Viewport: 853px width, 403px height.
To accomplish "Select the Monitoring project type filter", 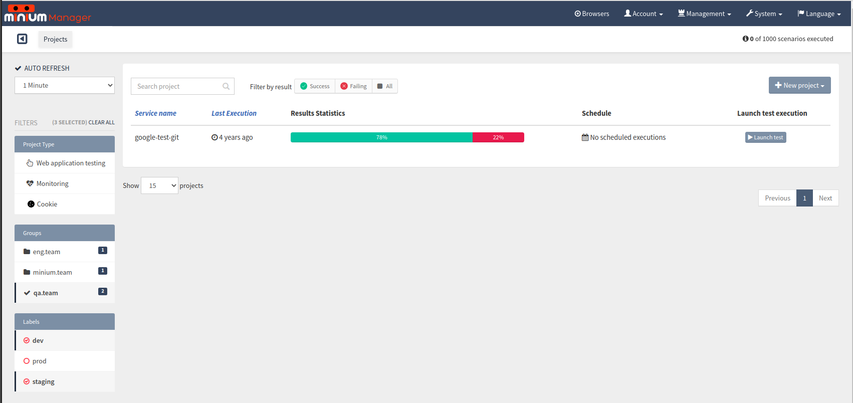I will (65, 183).
